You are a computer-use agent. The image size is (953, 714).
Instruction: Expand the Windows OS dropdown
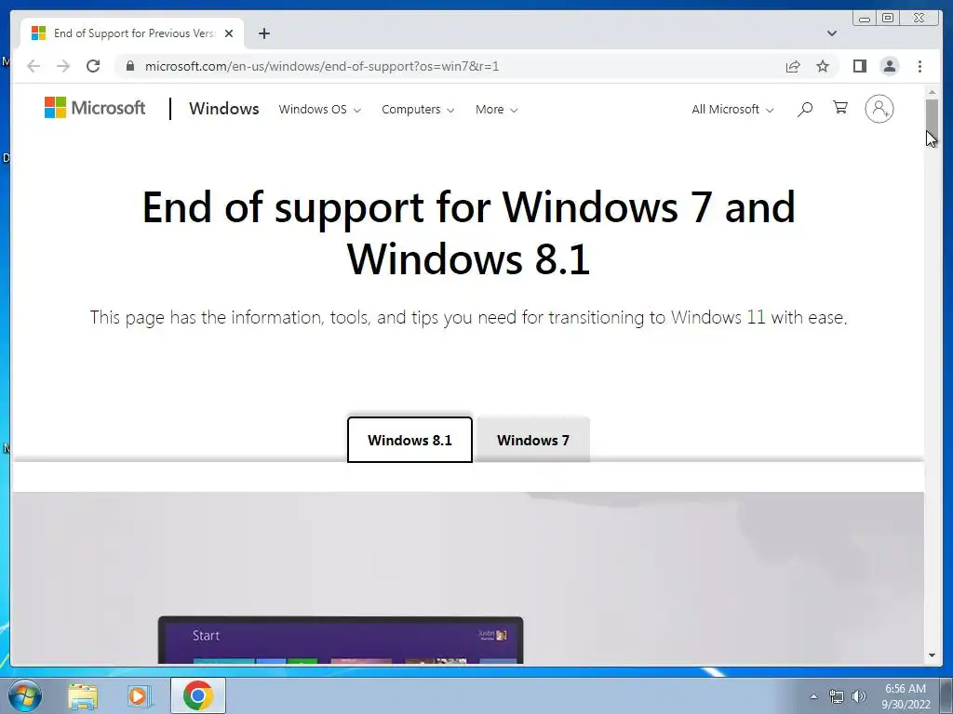(320, 110)
